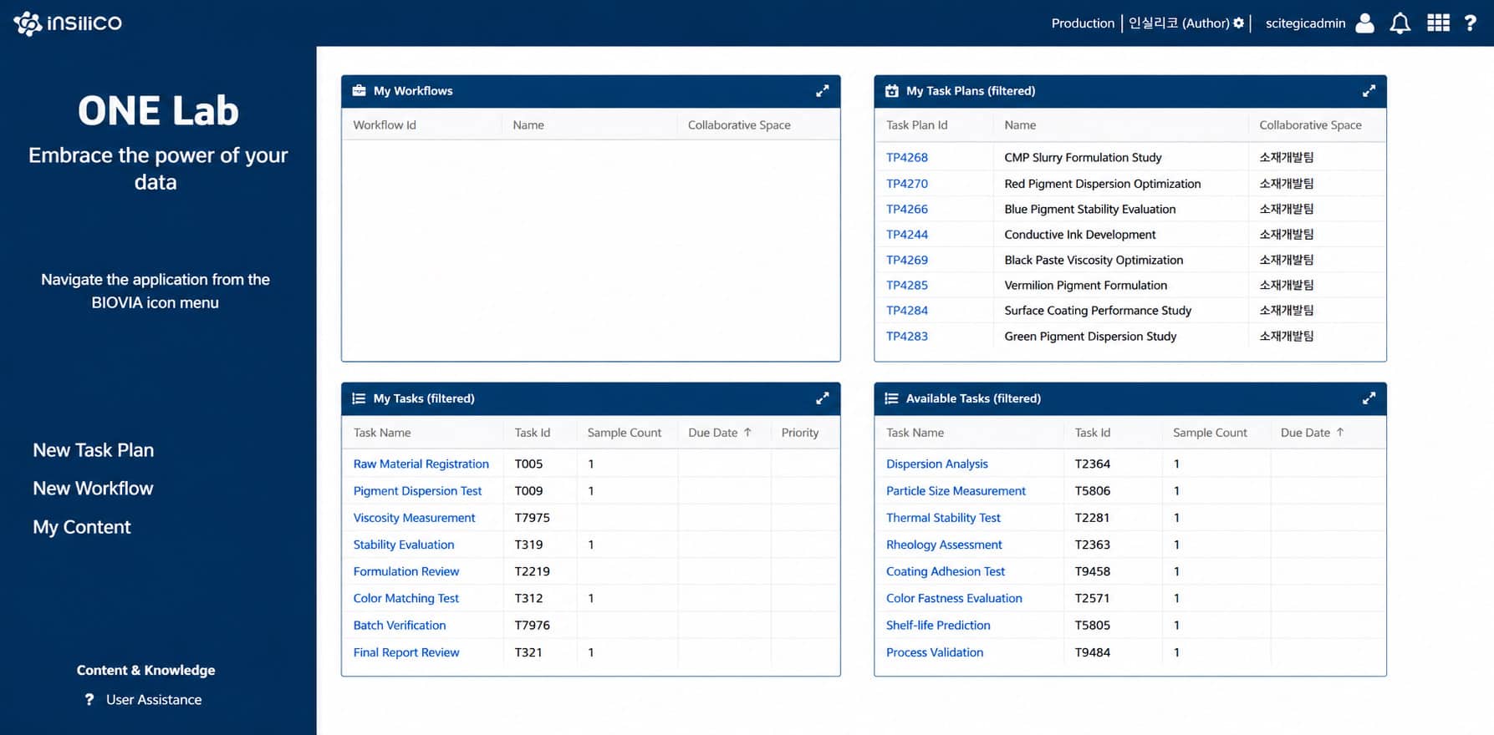1494x735 pixels.
Task: Expand the My Task Plans panel
Action: [x=1369, y=91]
